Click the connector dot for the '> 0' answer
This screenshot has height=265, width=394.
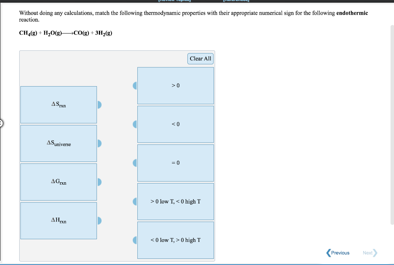pos(135,85)
